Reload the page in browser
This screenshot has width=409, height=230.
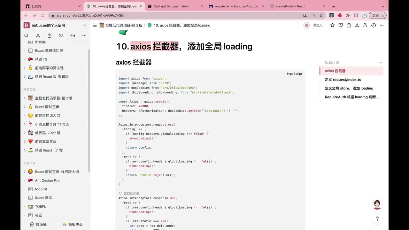pyautogui.click(x=42, y=15)
